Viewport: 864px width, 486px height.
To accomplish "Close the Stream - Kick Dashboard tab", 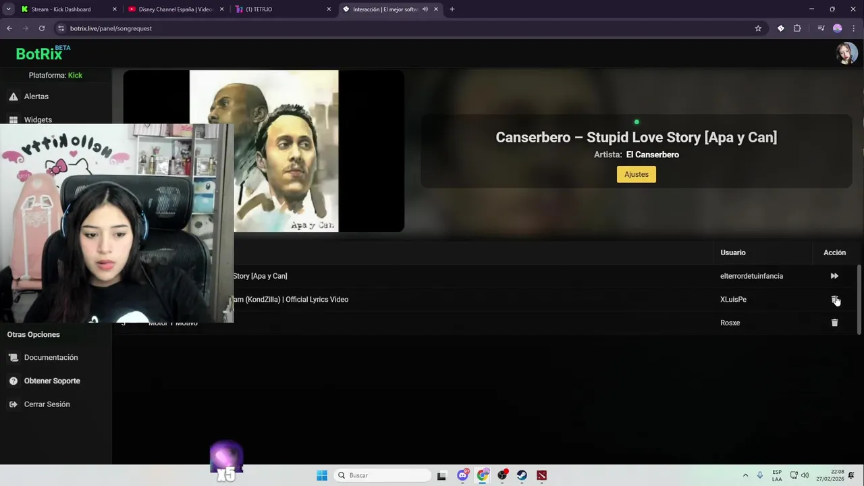I will click(x=114, y=9).
